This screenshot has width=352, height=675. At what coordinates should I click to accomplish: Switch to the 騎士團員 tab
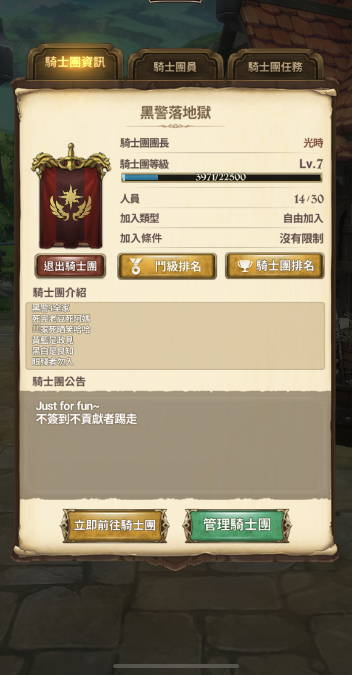pos(175,67)
